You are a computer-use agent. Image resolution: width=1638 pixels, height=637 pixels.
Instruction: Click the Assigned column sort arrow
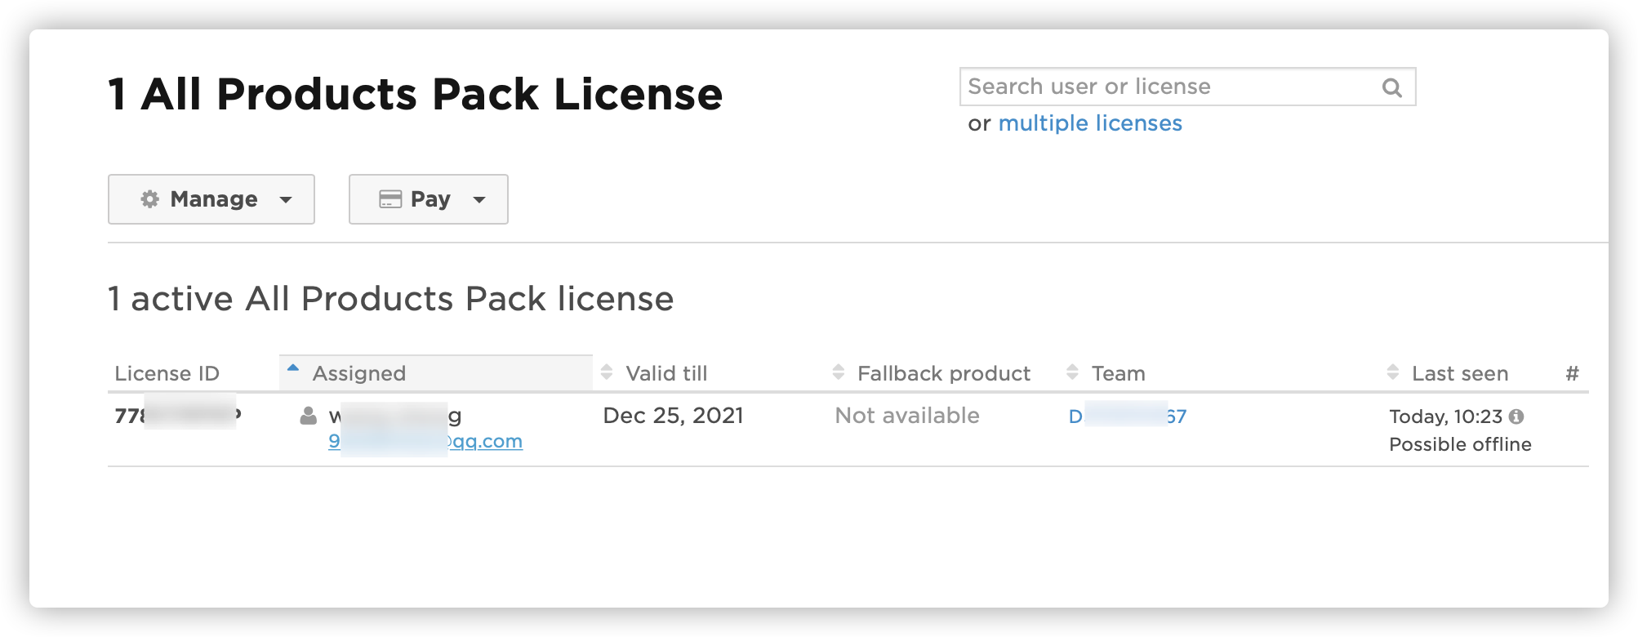tap(293, 368)
